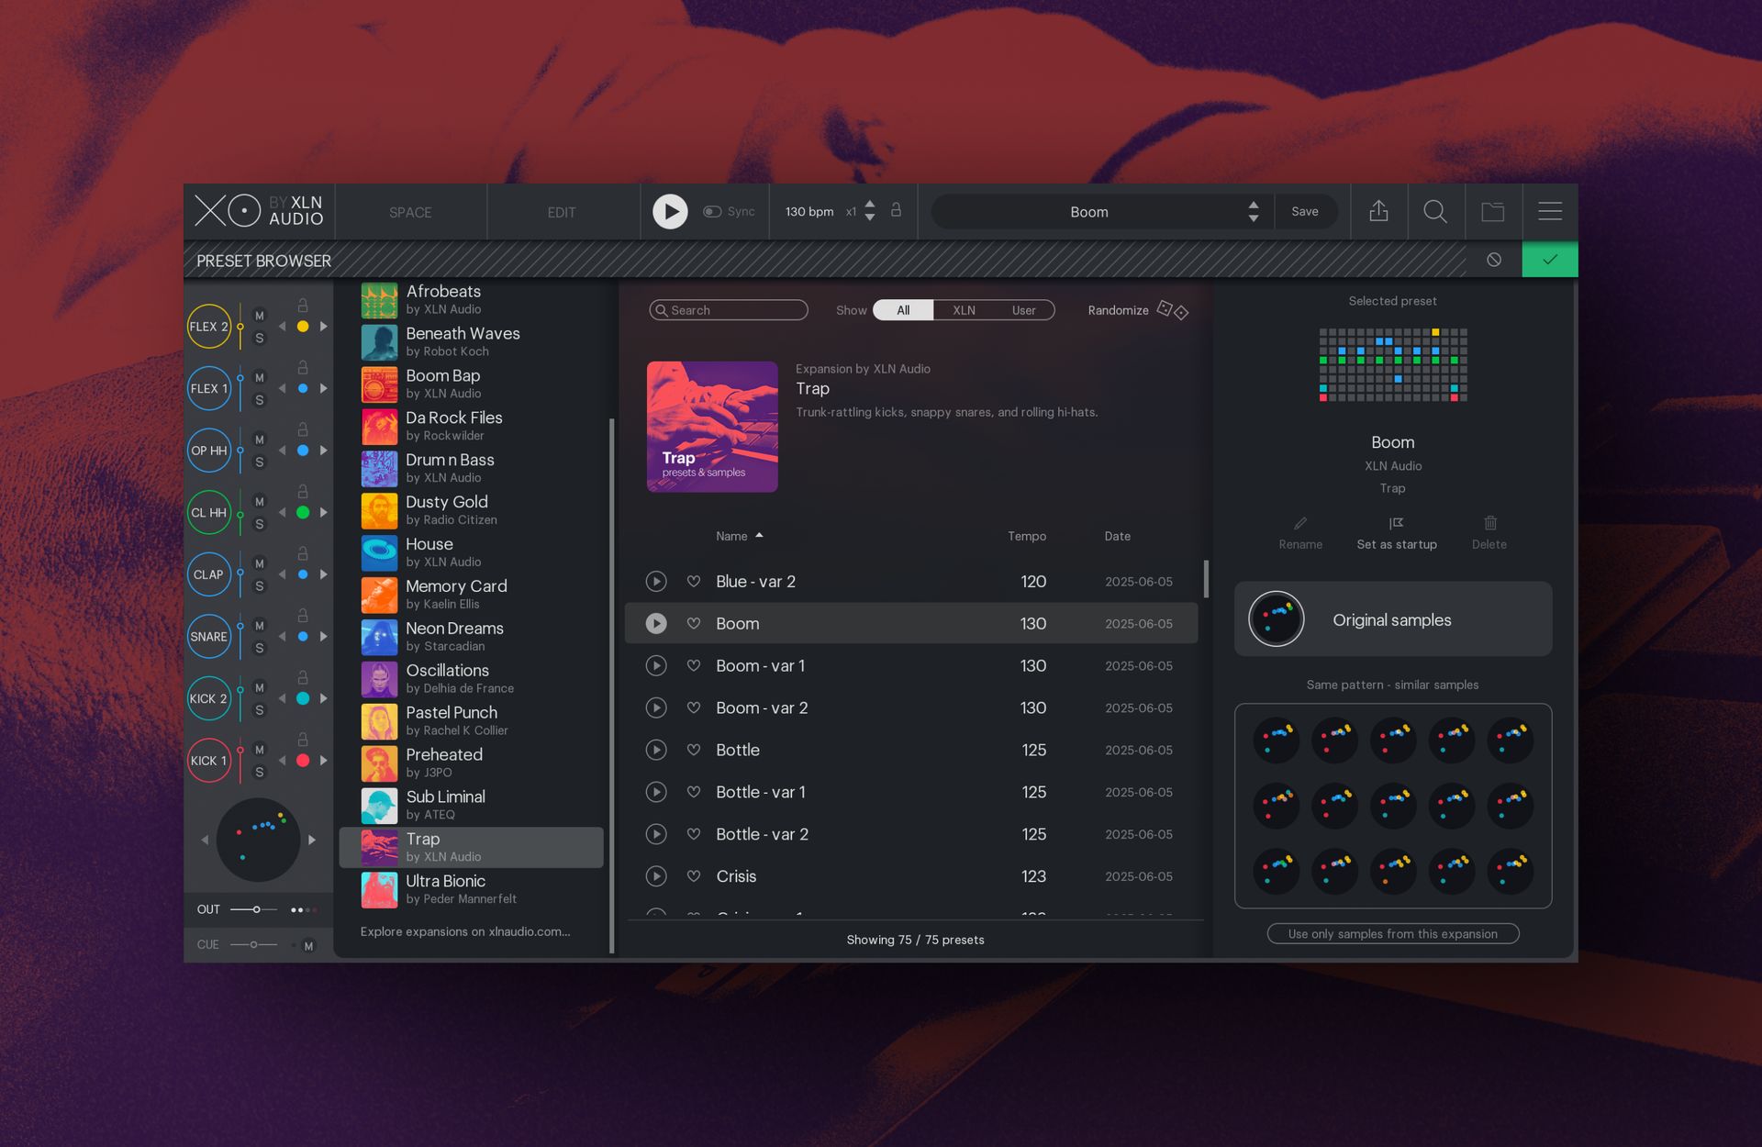The height and width of the screenshot is (1147, 1762).
Task: Click the yellow sample dot on FLEX 2
Action: click(x=303, y=327)
